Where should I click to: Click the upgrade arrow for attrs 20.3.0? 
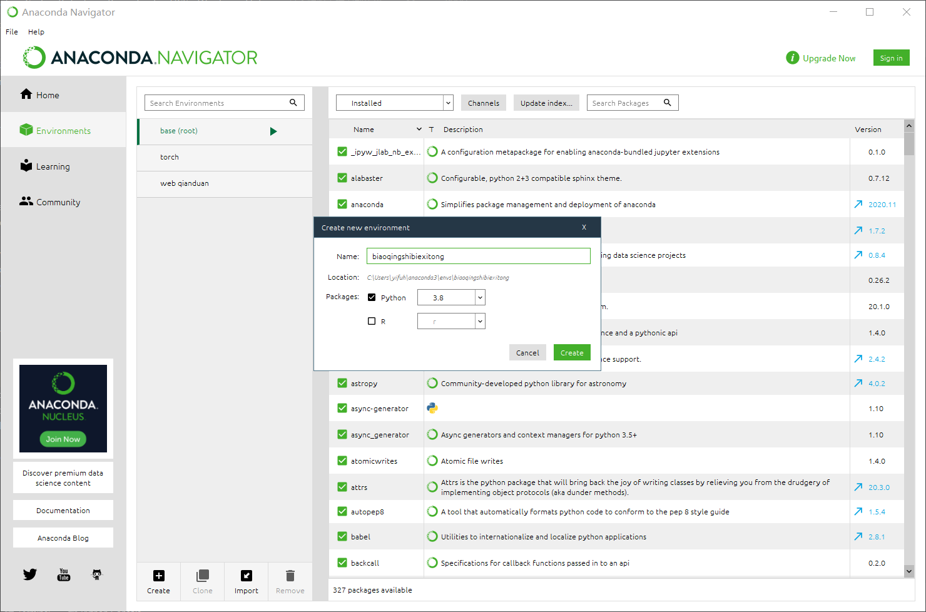[x=858, y=487]
